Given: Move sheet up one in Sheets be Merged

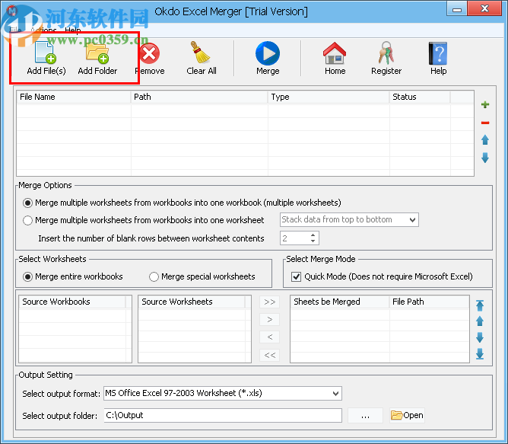Looking at the screenshot, I should click(x=480, y=321).
